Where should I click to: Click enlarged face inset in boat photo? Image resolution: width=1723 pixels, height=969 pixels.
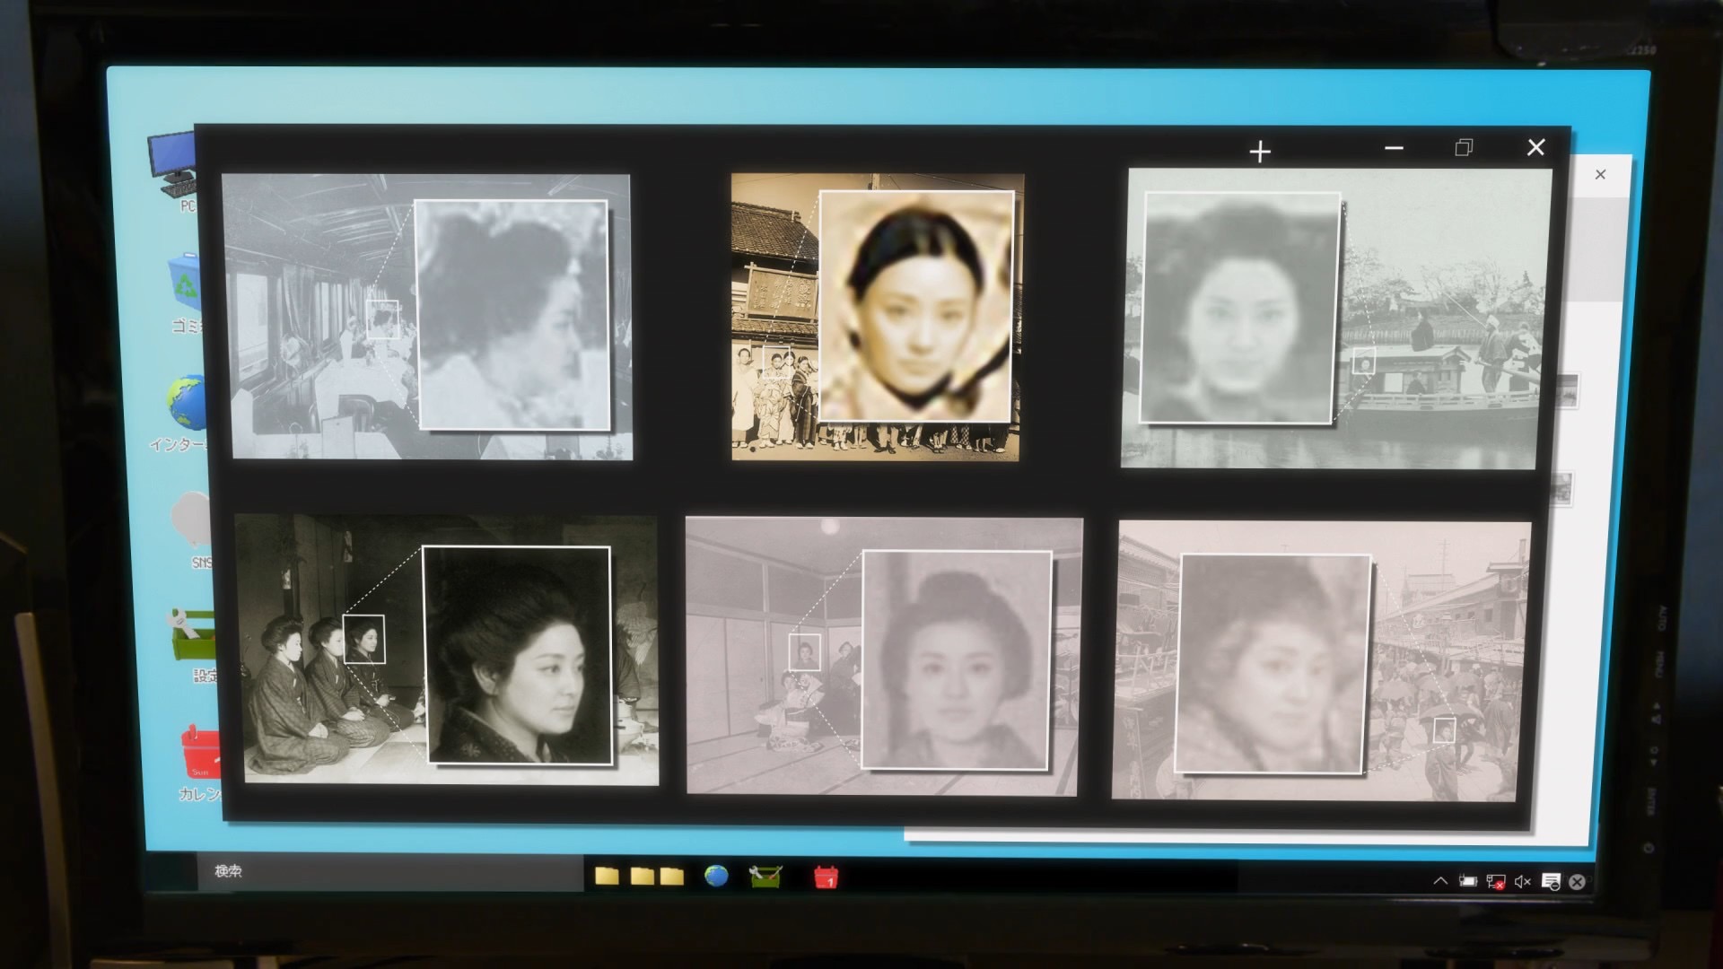point(1240,308)
